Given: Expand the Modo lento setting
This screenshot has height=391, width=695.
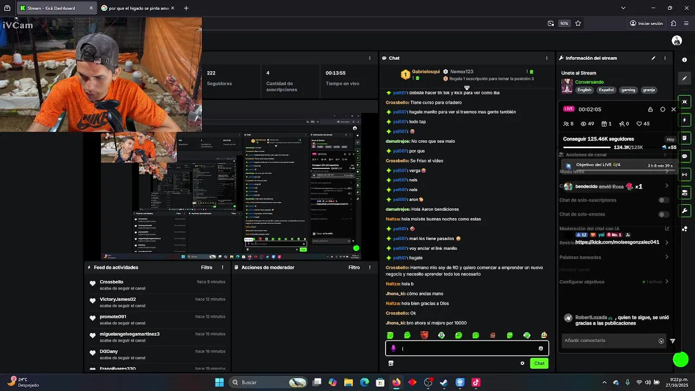Looking at the screenshot, I should [667, 172].
